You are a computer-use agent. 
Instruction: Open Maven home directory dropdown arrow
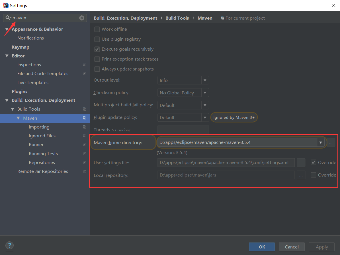320,142
